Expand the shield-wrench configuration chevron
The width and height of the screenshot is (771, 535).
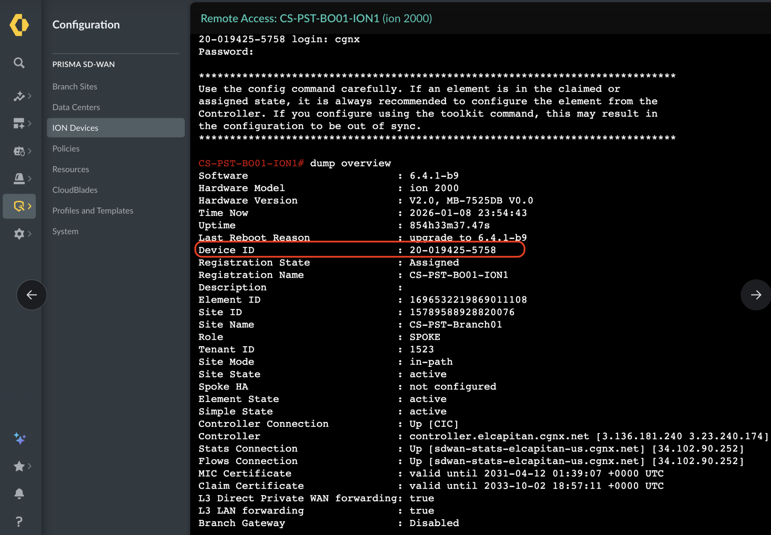click(30, 206)
